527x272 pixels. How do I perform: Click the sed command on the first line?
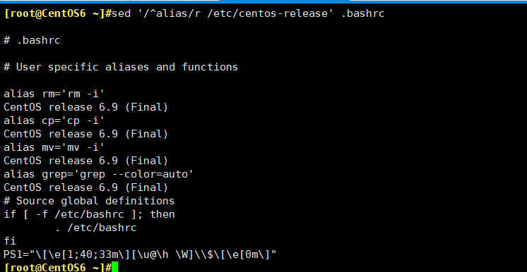point(248,14)
